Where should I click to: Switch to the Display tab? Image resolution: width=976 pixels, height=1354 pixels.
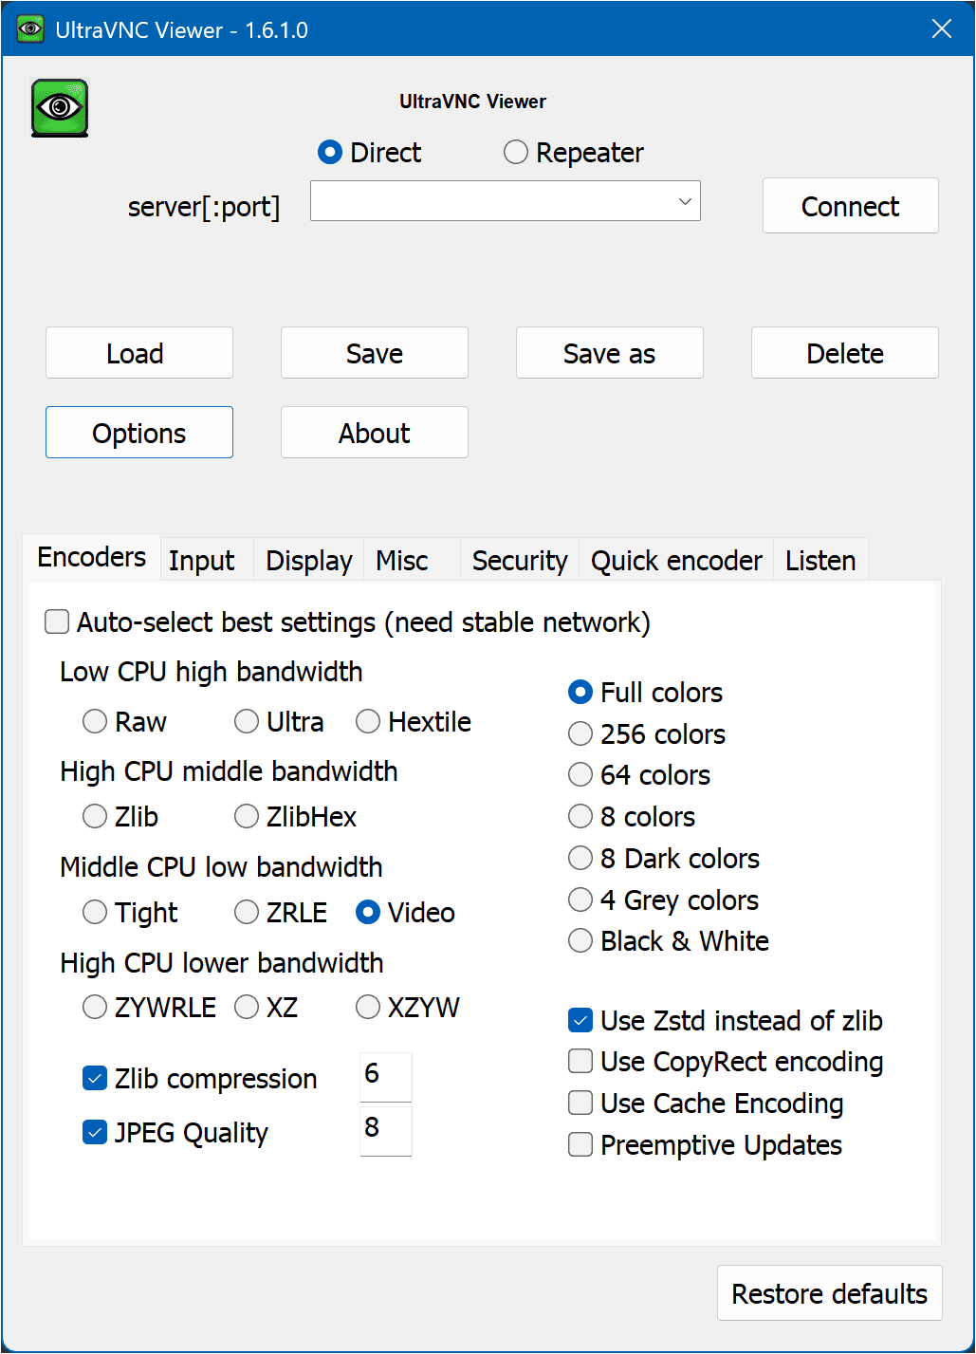(x=308, y=561)
